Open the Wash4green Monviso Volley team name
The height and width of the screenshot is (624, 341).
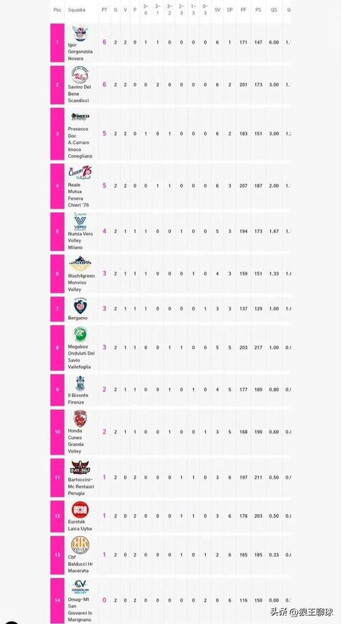pyautogui.click(x=82, y=282)
